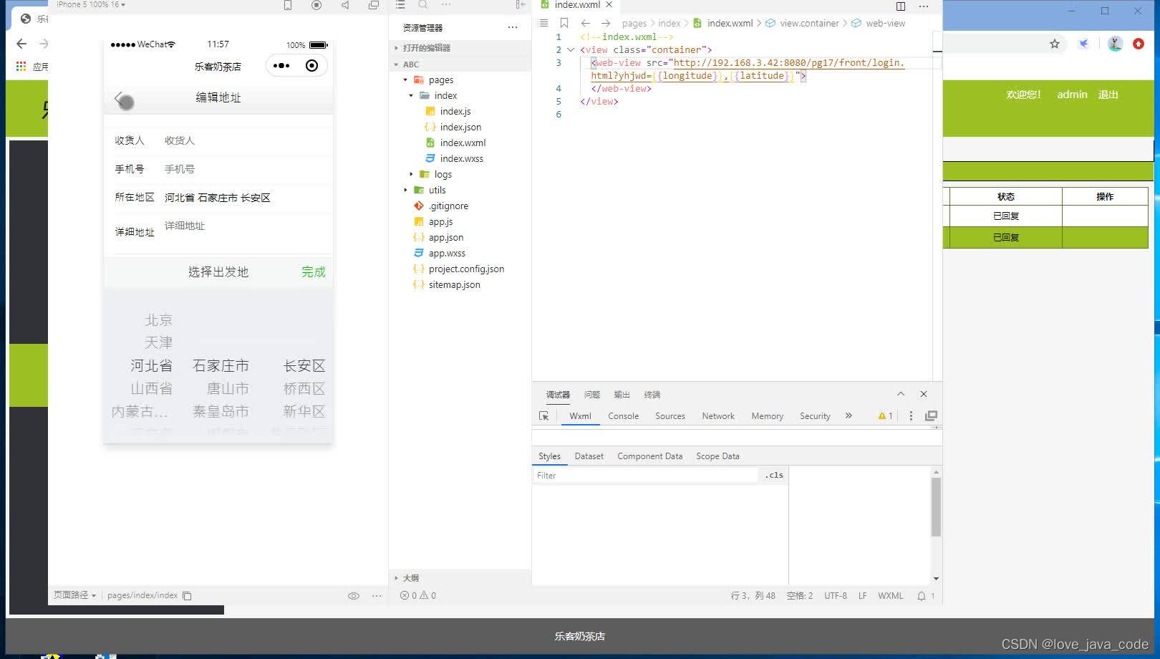Toggle the simulator sound speaker icon
The height and width of the screenshot is (659, 1160).
[345, 5]
